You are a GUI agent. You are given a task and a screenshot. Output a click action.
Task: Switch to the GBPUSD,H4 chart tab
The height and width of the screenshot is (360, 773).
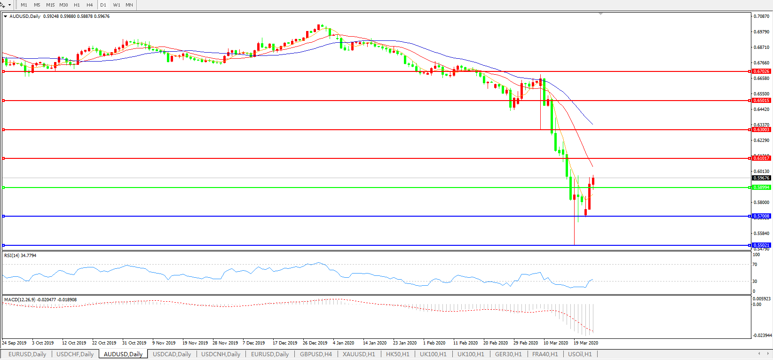[x=316, y=354]
